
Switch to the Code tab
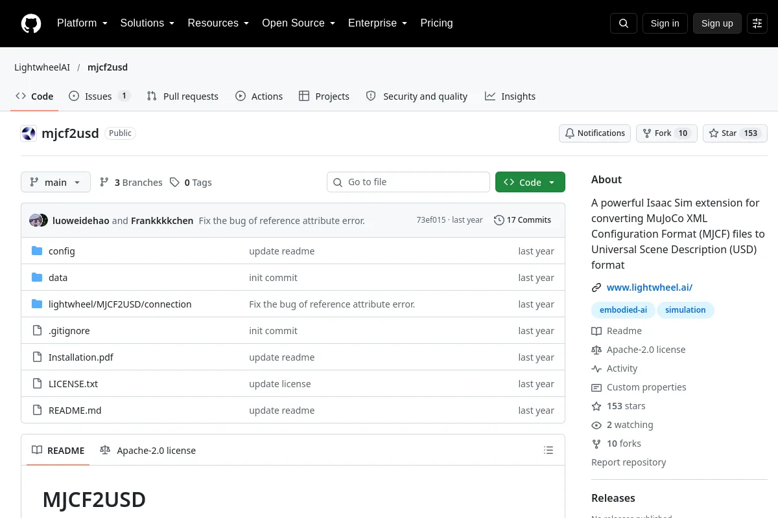tap(34, 96)
